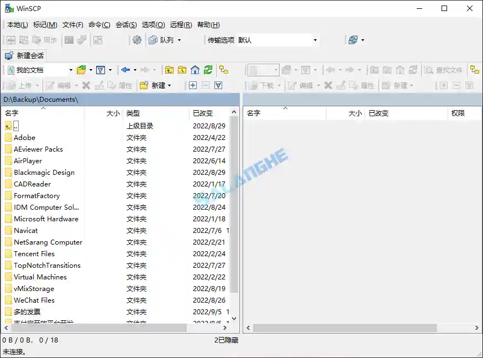
Task: Go to the home directory icon
Action: pyautogui.click(x=196, y=70)
